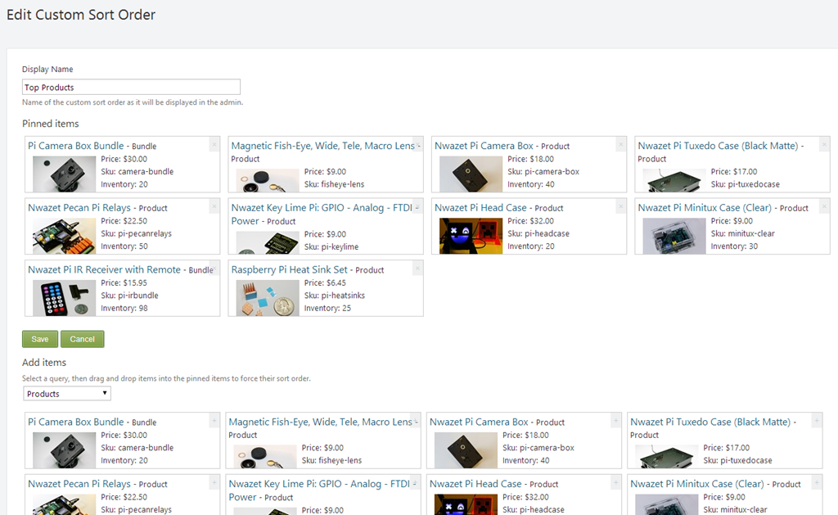The width and height of the screenshot is (838, 515).
Task: Click pinned Nwazet Pi Head Case thumbnail
Action: [x=471, y=235]
